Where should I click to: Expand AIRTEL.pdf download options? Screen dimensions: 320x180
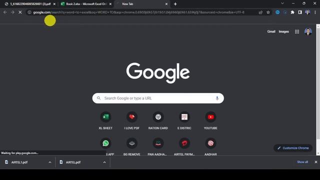(x=104, y=162)
